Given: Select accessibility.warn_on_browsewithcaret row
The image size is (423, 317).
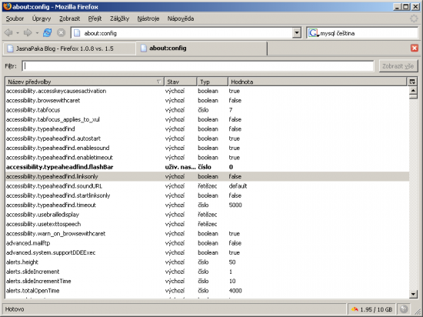Looking at the screenshot, I should coord(207,233).
